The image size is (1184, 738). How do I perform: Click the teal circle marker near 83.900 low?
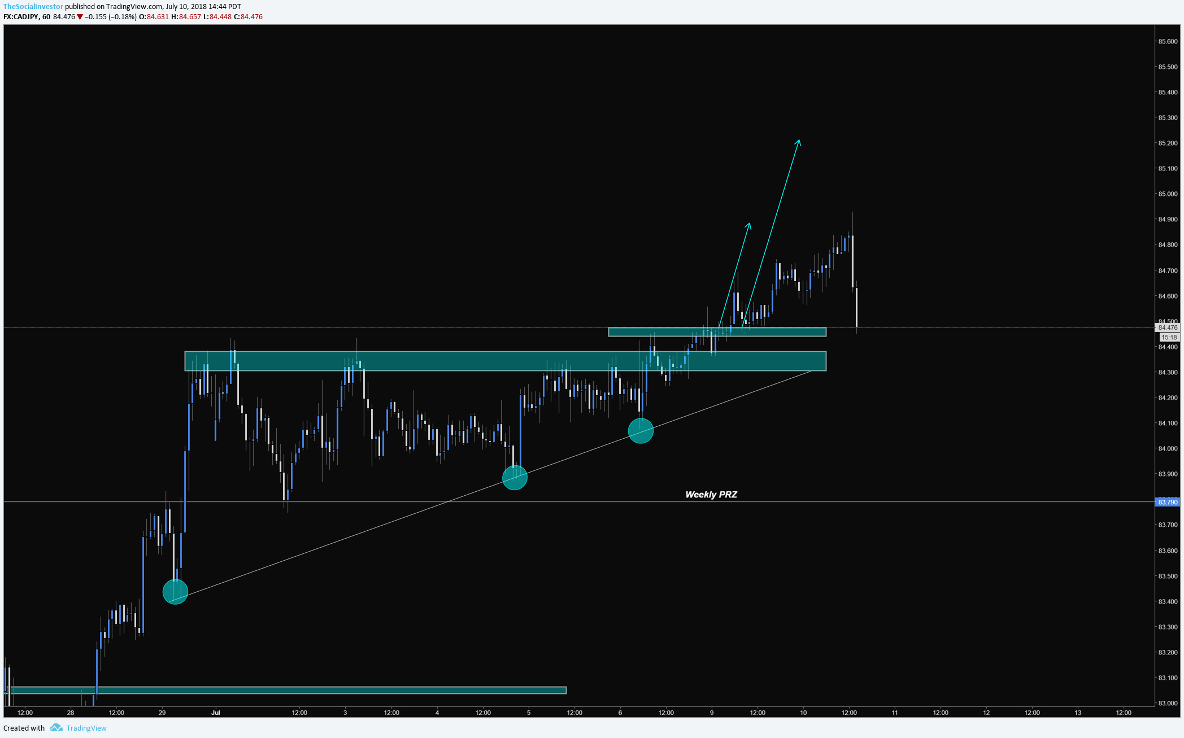pos(515,478)
